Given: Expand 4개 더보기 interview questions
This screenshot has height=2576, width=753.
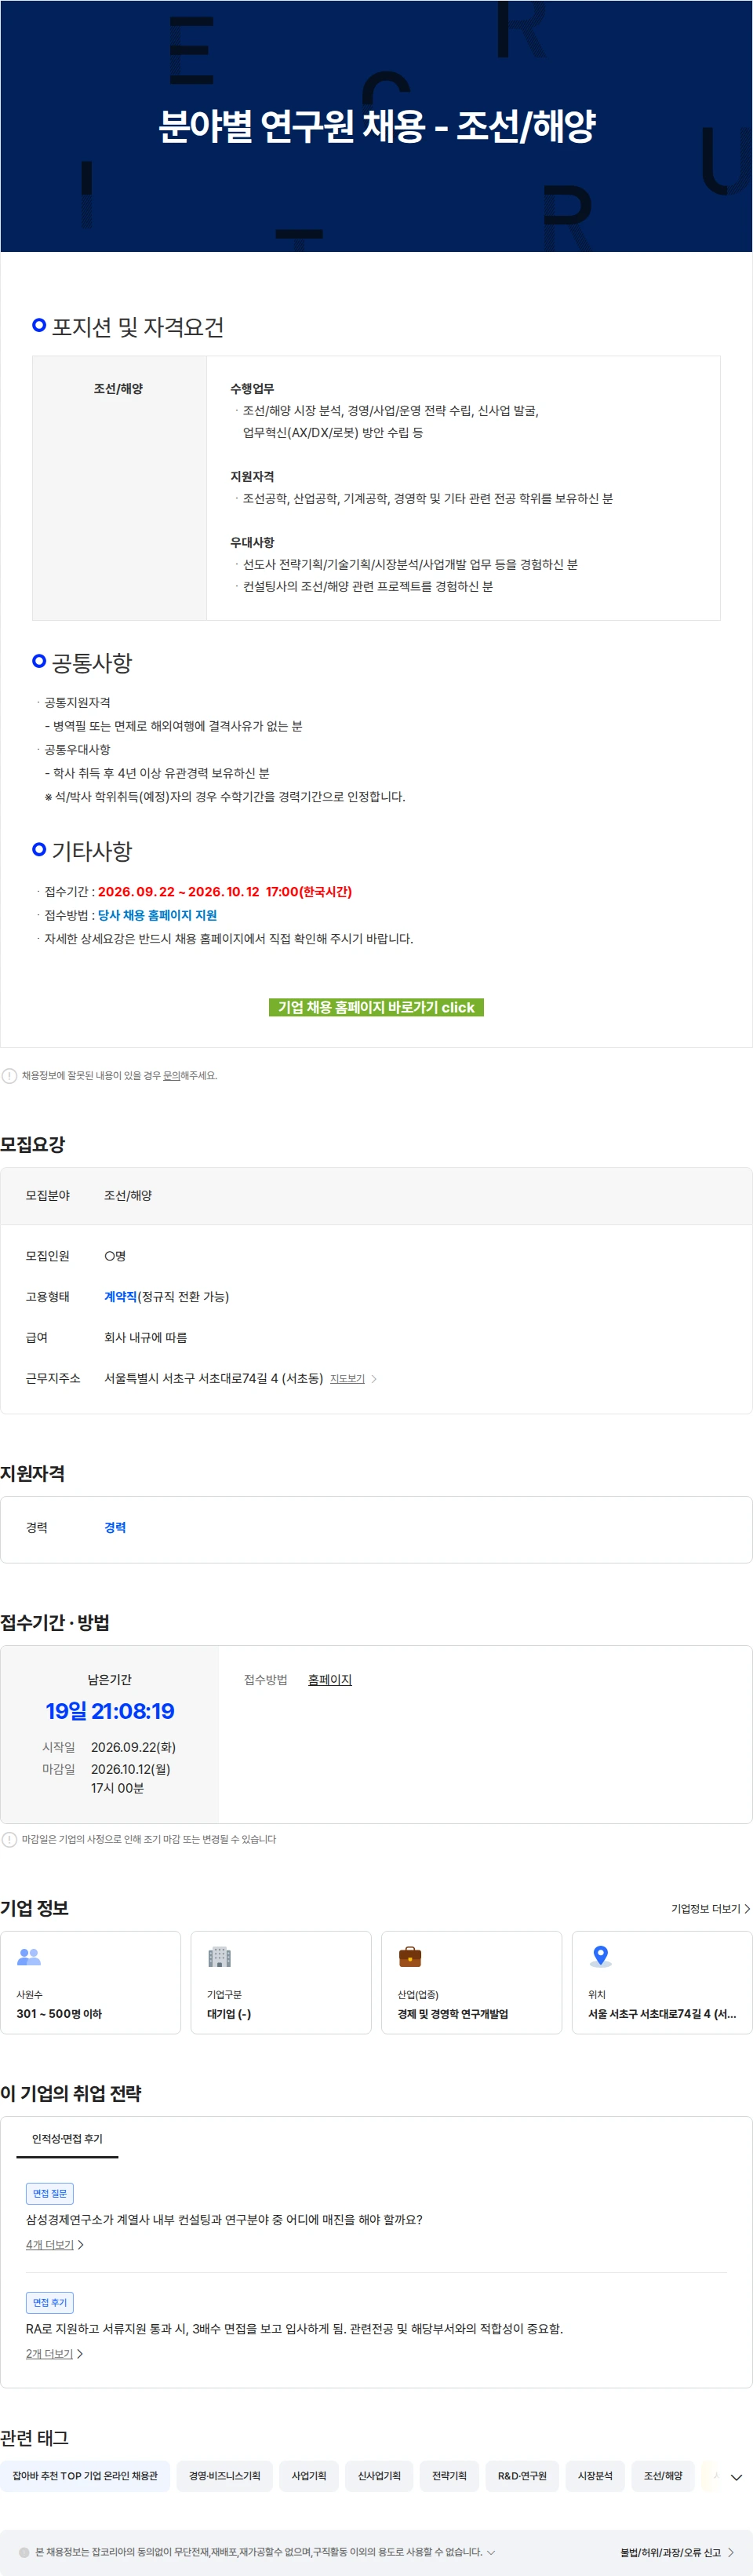Looking at the screenshot, I should tap(55, 2245).
